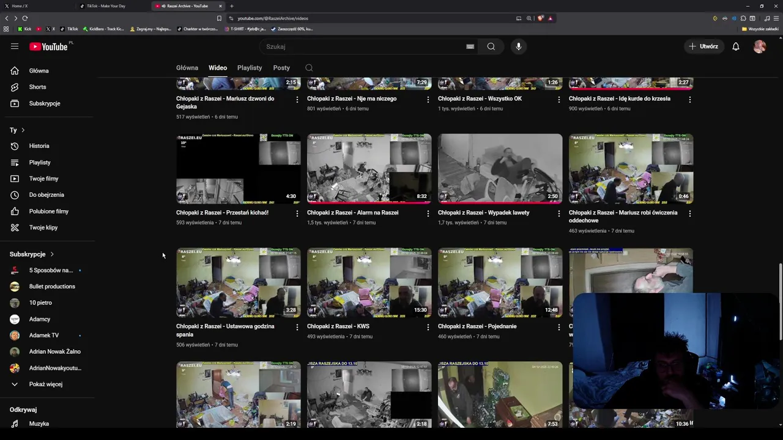
Task: Open video title Alarm na Raszei
Action: [353, 213]
